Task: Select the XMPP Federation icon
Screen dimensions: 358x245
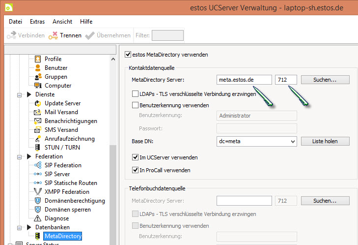Action: point(38,192)
